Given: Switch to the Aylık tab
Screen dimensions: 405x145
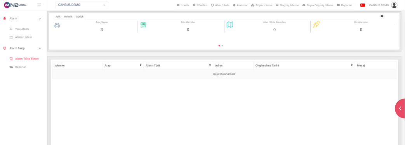Looking at the screenshot, I should 58,17.
